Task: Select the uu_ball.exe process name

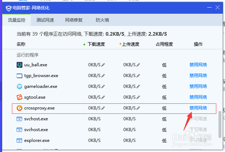Action: pos(36,65)
